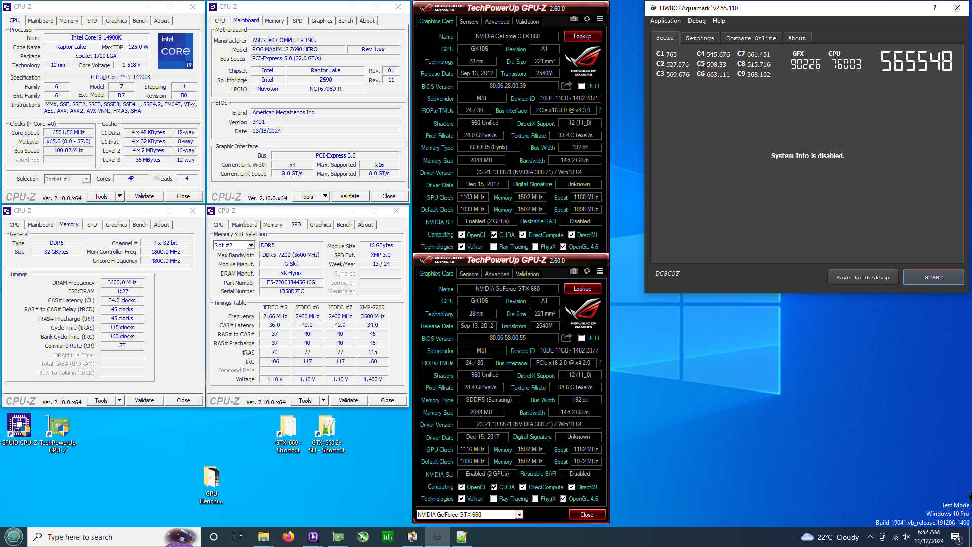Open Socket #1 selection dropdown
Viewport: 972px width, 547px height.
pos(67,179)
